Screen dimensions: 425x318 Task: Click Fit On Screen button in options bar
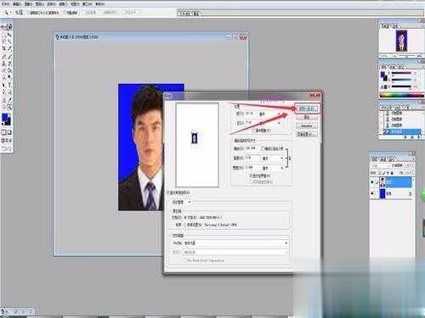tap(110, 12)
